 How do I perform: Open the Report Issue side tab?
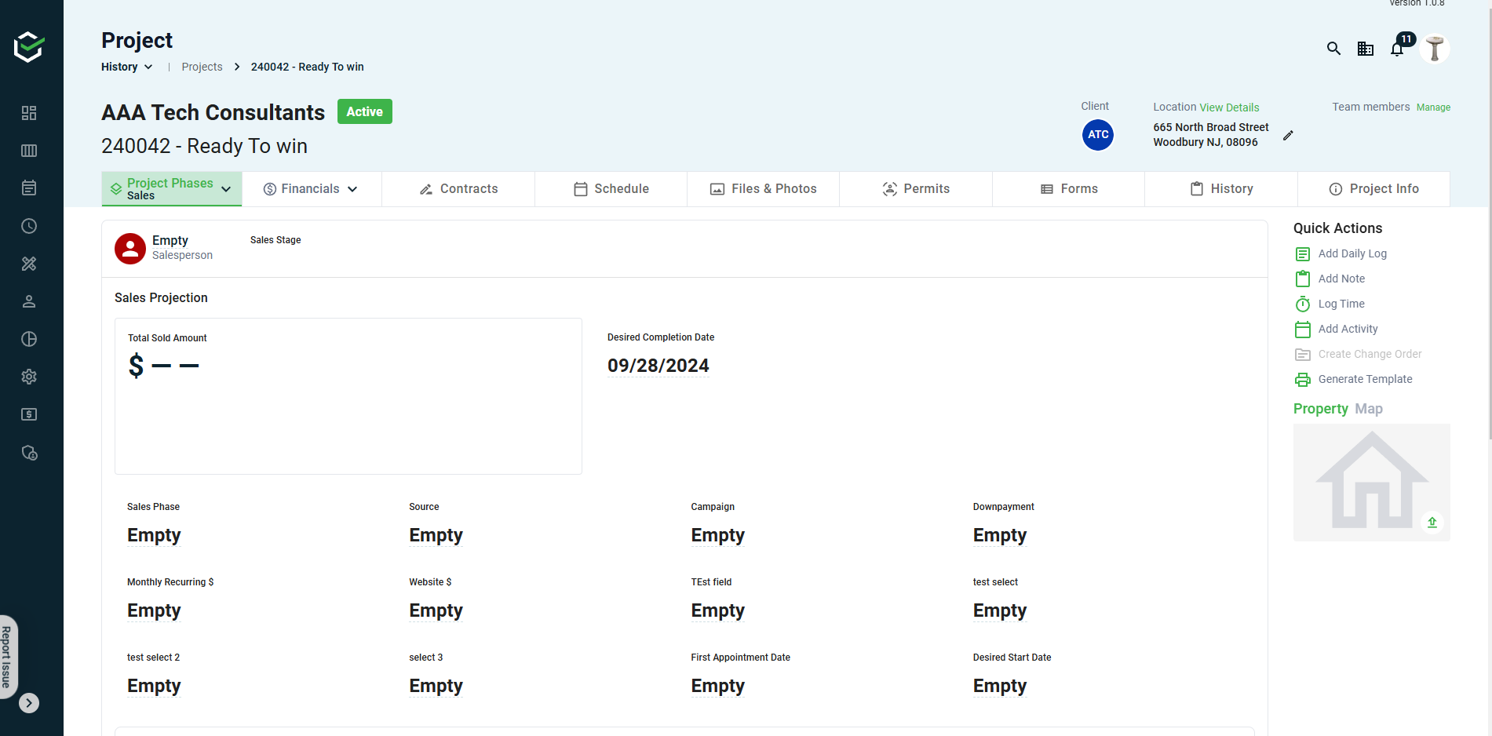[x=7, y=658]
